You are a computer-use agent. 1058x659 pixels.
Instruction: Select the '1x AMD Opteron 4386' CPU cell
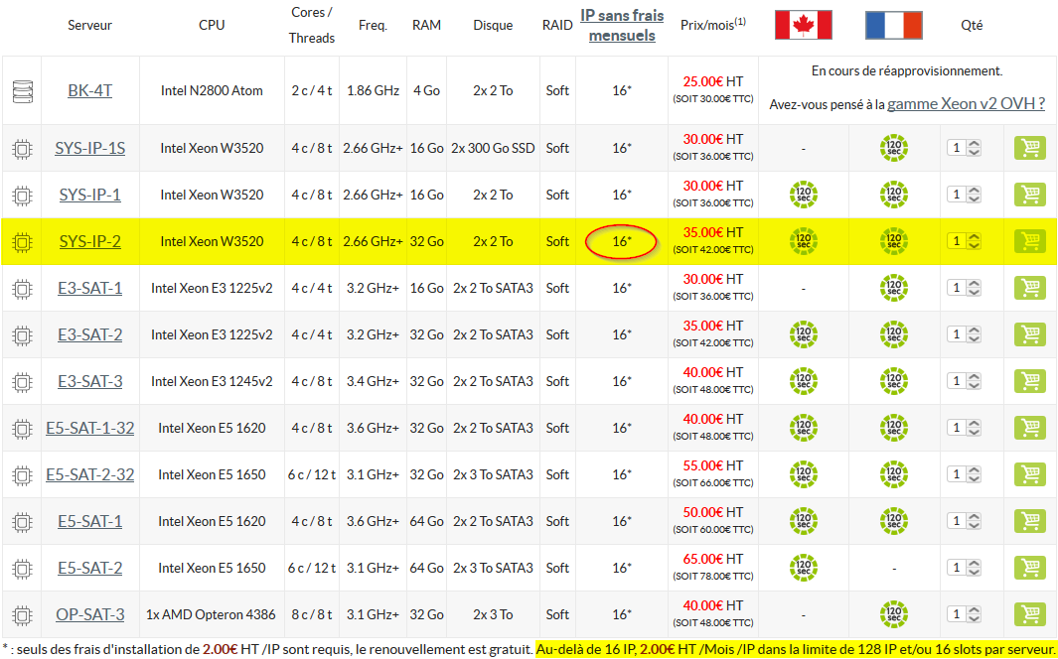pos(212,614)
